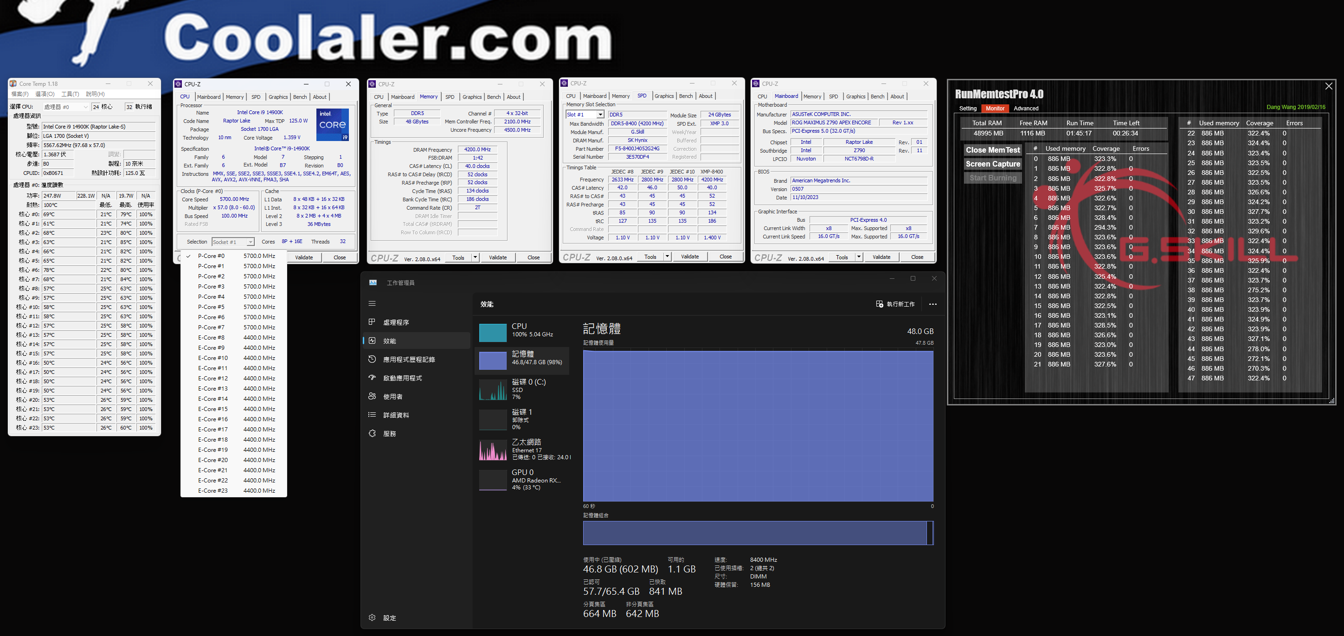Click the Core Temp model name field
Viewport: 1344px width, 636px height.
point(99,127)
